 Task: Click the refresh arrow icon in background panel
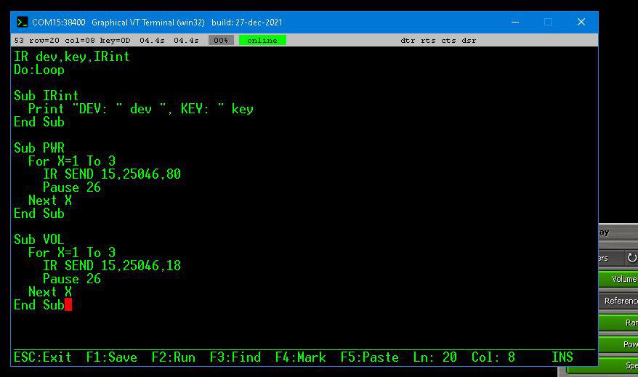pyautogui.click(x=631, y=258)
